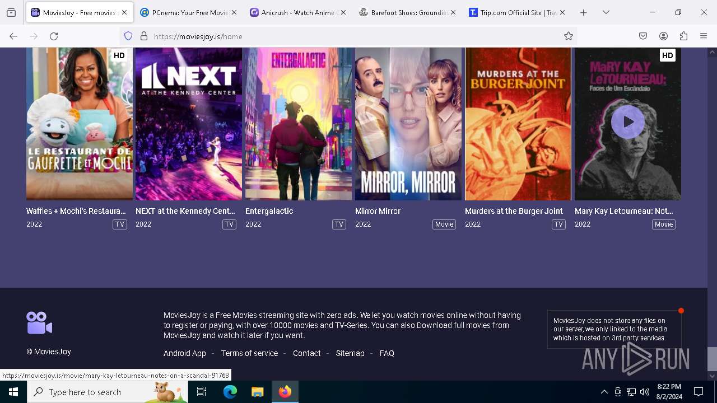The height and width of the screenshot is (403, 717).
Task: View site security padlock info
Action: click(x=144, y=36)
